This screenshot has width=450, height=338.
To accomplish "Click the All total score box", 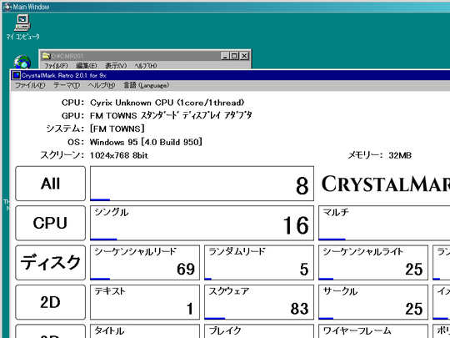I will pos(202,184).
